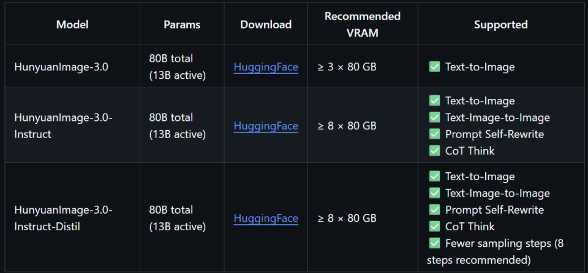Click the Text-Image-to-Image checkmark in the Instruct-Distil row
This screenshot has height=273, width=588.
[x=435, y=193]
